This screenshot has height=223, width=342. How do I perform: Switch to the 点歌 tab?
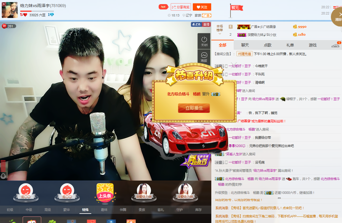268,45
